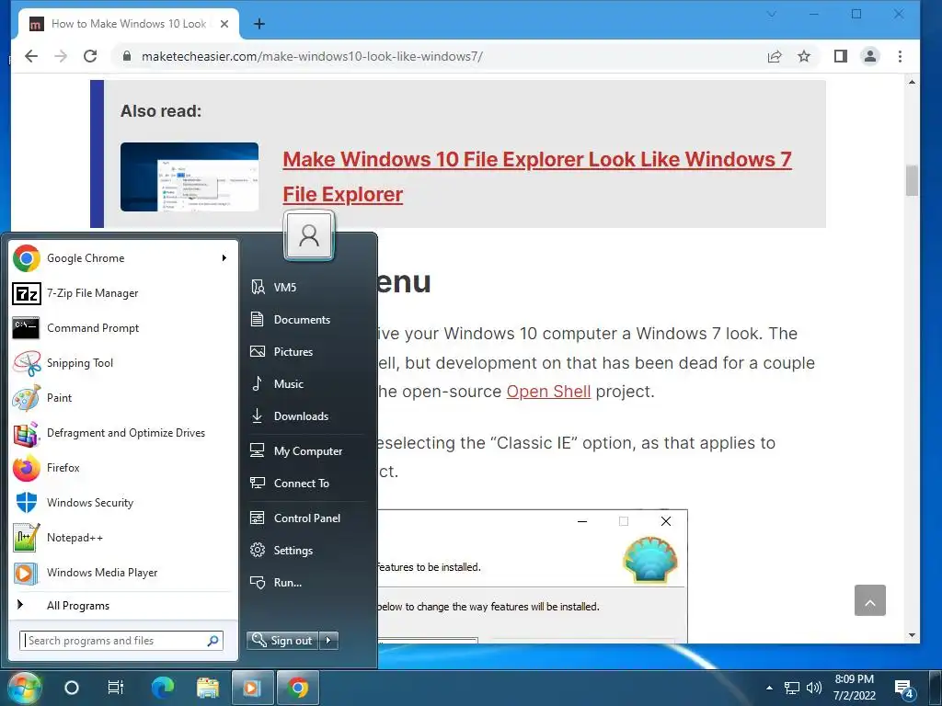Image resolution: width=942 pixels, height=706 pixels.
Task: Open Make Windows 10 File Explorer article link
Action: [x=537, y=176]
